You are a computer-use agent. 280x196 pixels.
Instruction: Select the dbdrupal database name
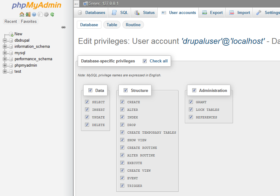tap(22, 40)
